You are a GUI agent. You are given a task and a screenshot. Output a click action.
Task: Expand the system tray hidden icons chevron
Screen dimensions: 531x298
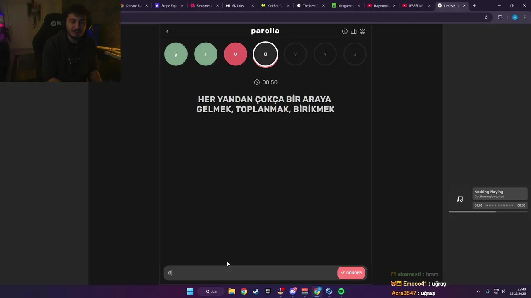tap(478, 291)
